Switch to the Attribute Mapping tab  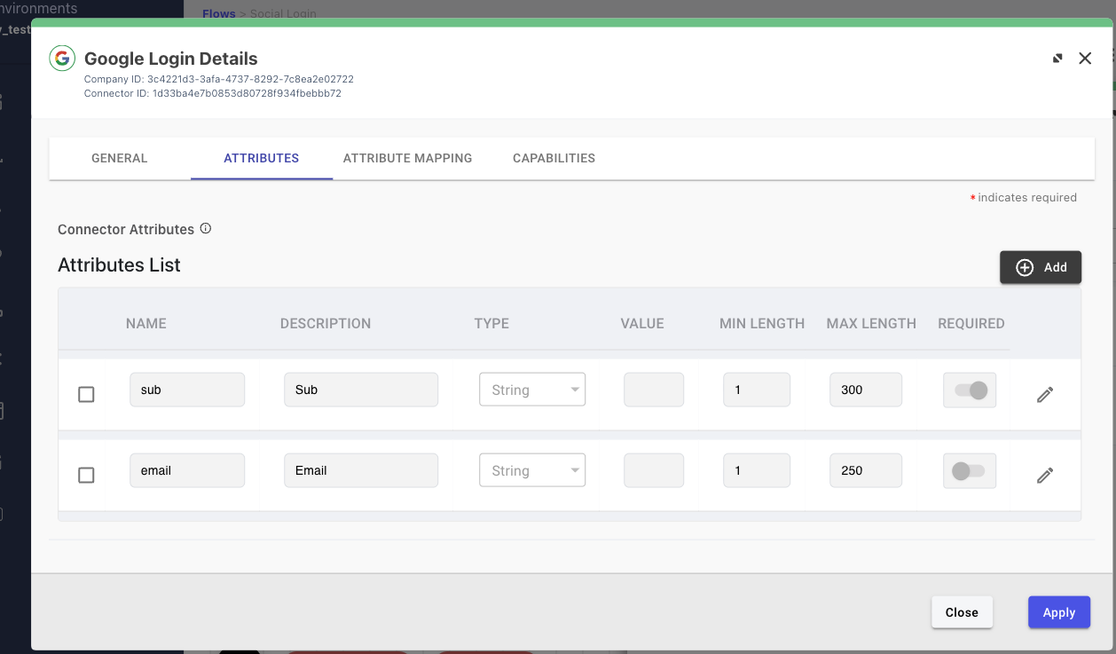pos(408,158)
